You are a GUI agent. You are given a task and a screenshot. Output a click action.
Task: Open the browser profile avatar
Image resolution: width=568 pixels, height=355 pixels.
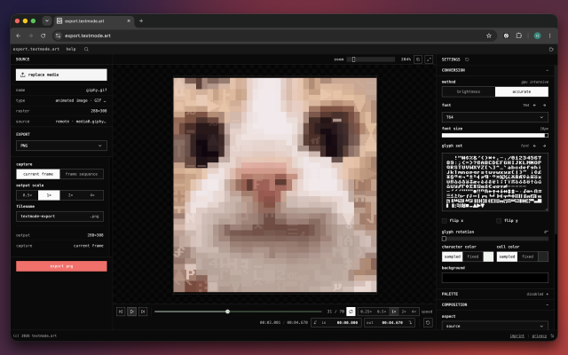[537, 35]
